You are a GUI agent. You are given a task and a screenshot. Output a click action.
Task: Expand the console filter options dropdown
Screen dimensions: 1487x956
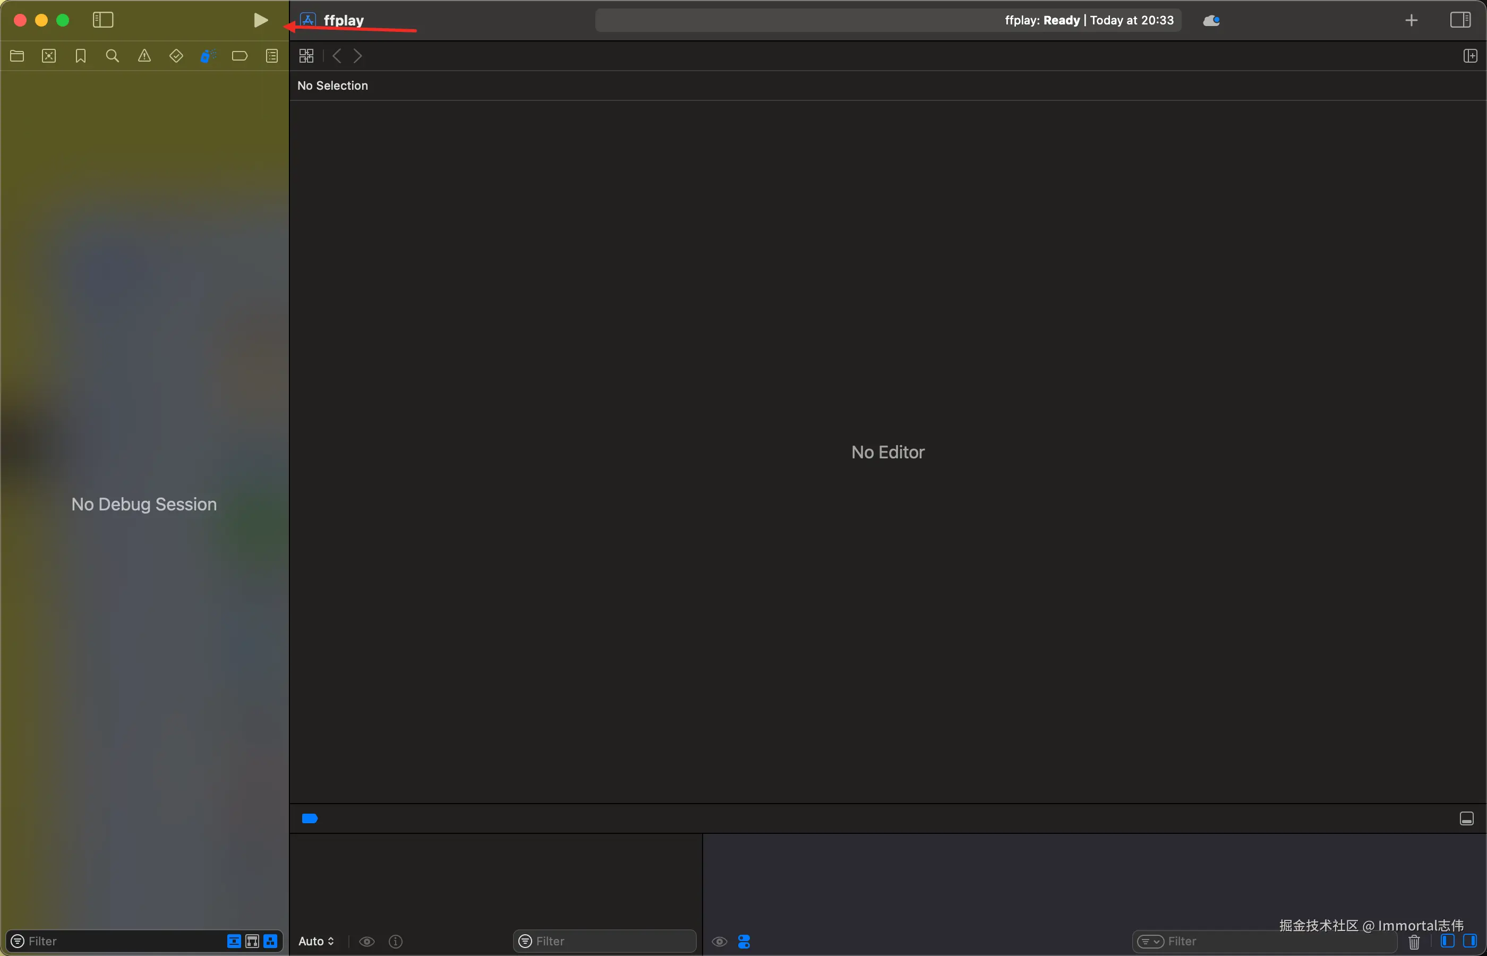[1150, 942]
